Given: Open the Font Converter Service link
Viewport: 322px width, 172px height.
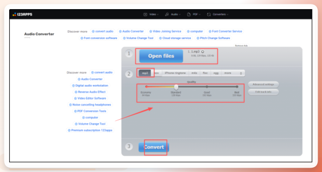Looking at the screenshot, I should pyautogui.click(x=225, y=31).
